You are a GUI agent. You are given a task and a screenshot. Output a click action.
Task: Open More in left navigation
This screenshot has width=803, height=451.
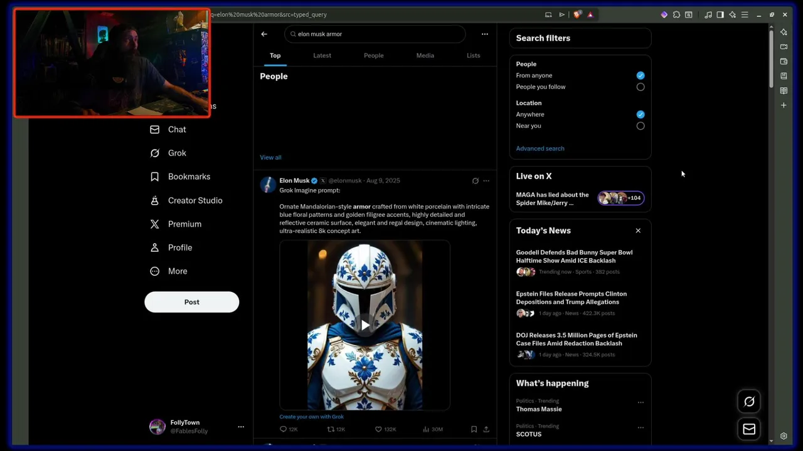pos(169,271)
